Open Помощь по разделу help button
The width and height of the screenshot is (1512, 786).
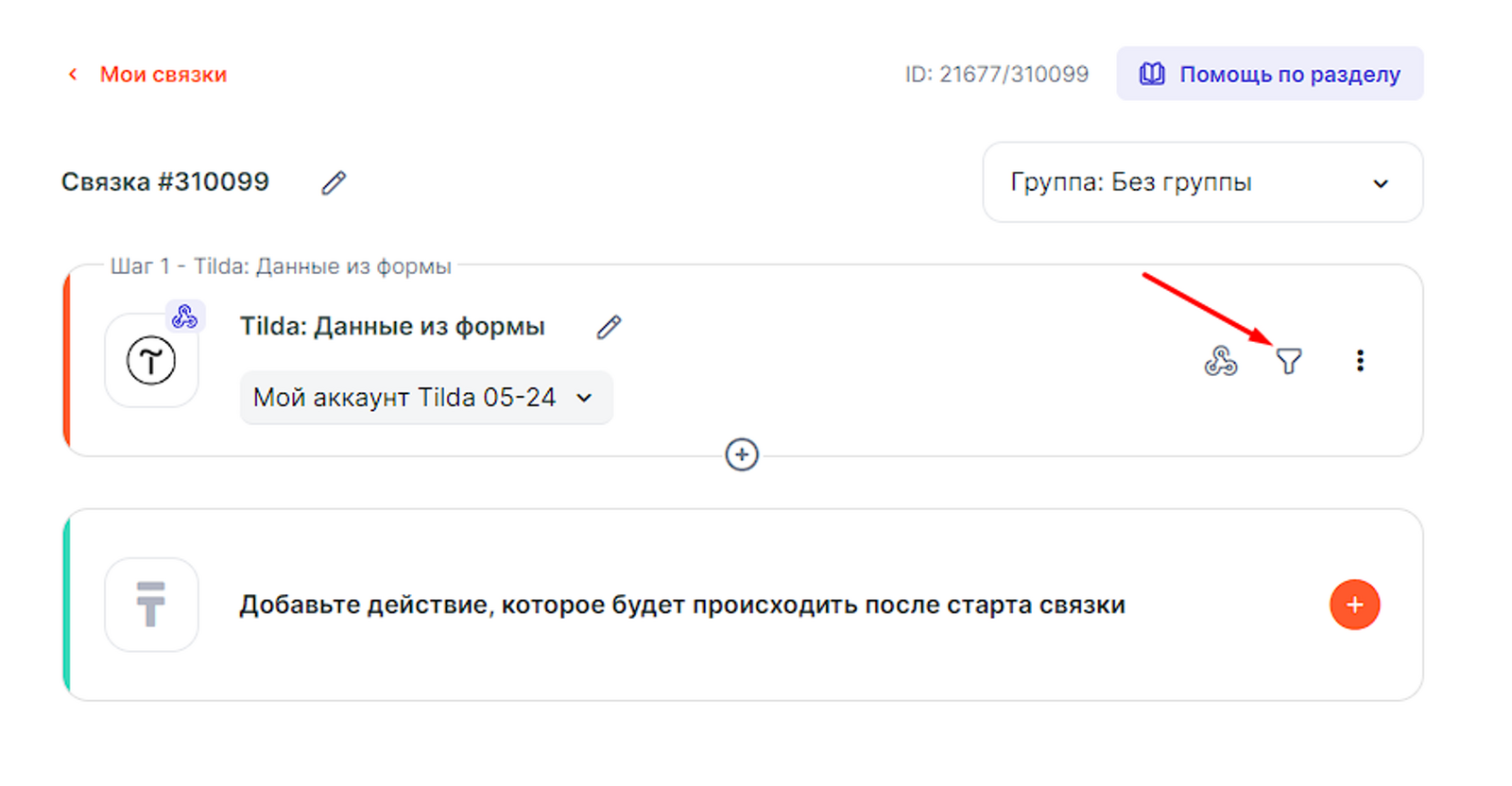1269,74
